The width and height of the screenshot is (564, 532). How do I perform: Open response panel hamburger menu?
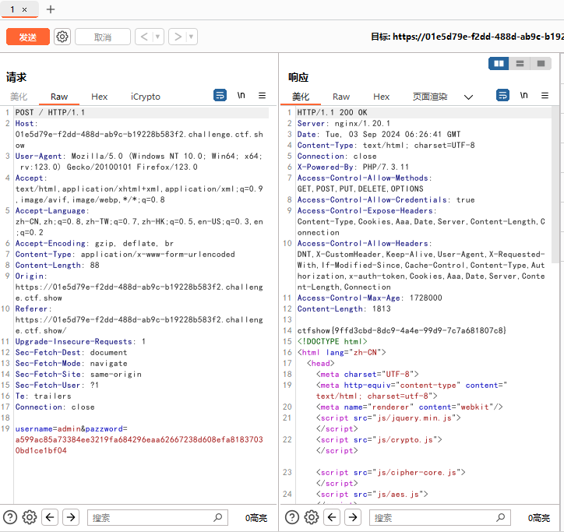click(x=545, y=95)
